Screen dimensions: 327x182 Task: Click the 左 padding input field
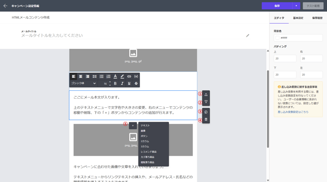pyautogui.click(x=311, y=75)
